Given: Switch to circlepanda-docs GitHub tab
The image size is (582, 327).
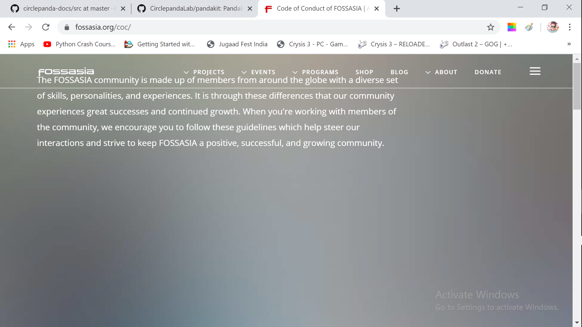Looking at the screenshot, I should [x=66, y=8].
